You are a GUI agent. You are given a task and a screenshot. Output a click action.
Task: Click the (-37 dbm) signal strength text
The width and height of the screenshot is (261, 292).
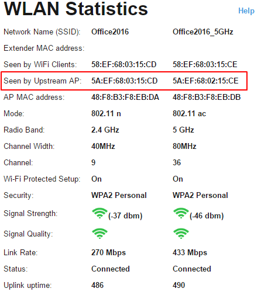tap(125, 215)
